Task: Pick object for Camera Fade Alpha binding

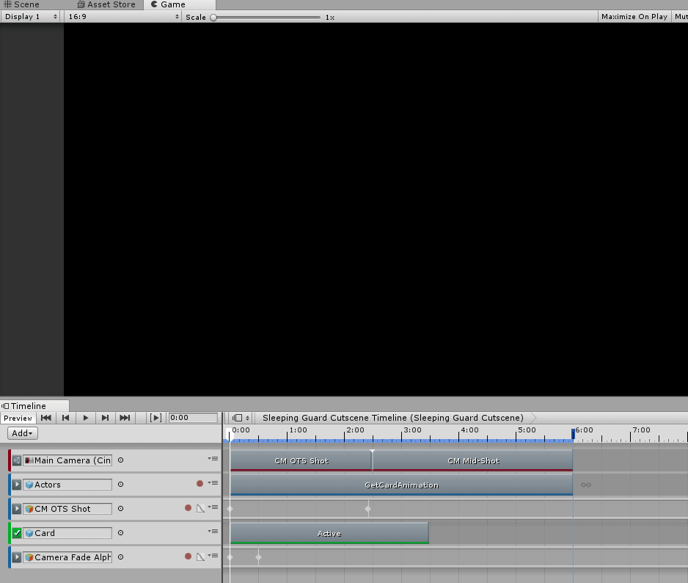Action: [x=121, y=557]
